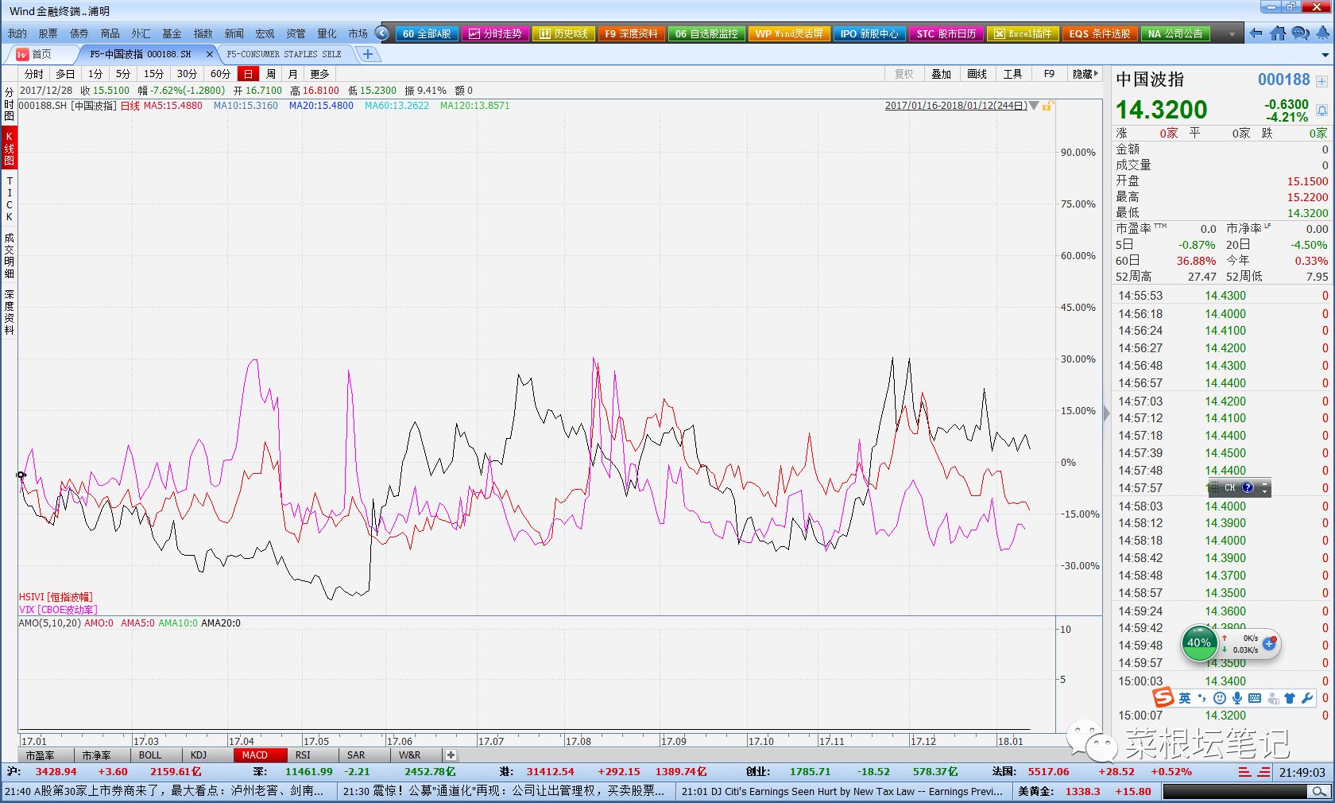The image size is (1335, 803).
Task: Open the chat bubbles icon
Action: [1300, 33]
